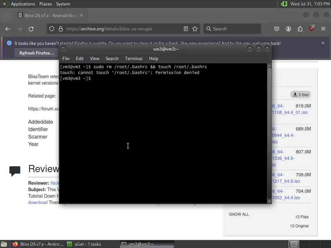Click the site security padlock icon

(61, 29)
